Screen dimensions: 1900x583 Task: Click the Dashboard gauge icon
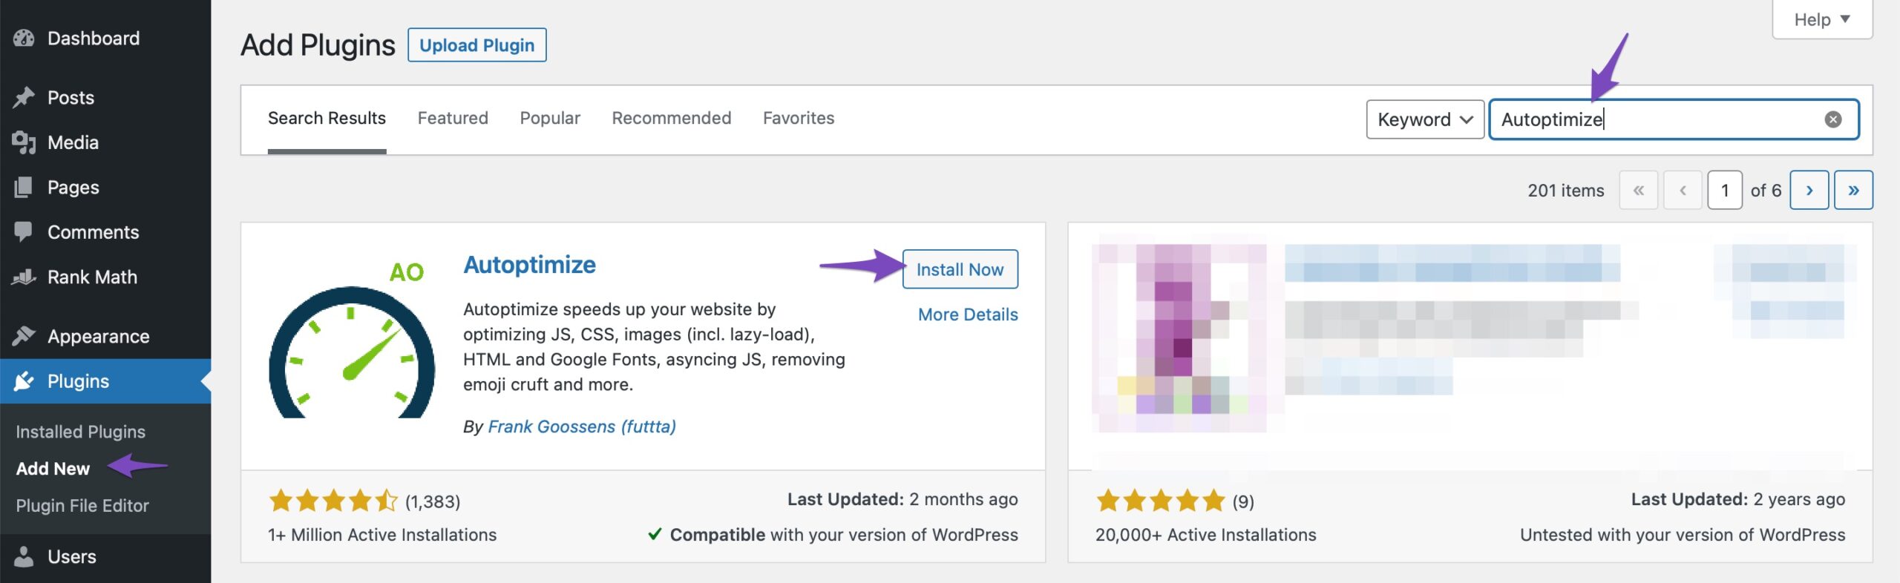24,39
